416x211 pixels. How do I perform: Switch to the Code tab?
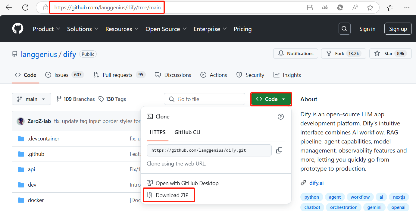click(26, 75)
